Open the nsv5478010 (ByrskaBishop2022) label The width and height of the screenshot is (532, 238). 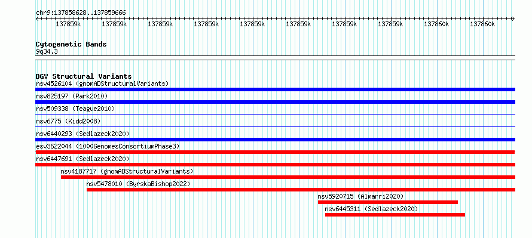click(138, 184)
